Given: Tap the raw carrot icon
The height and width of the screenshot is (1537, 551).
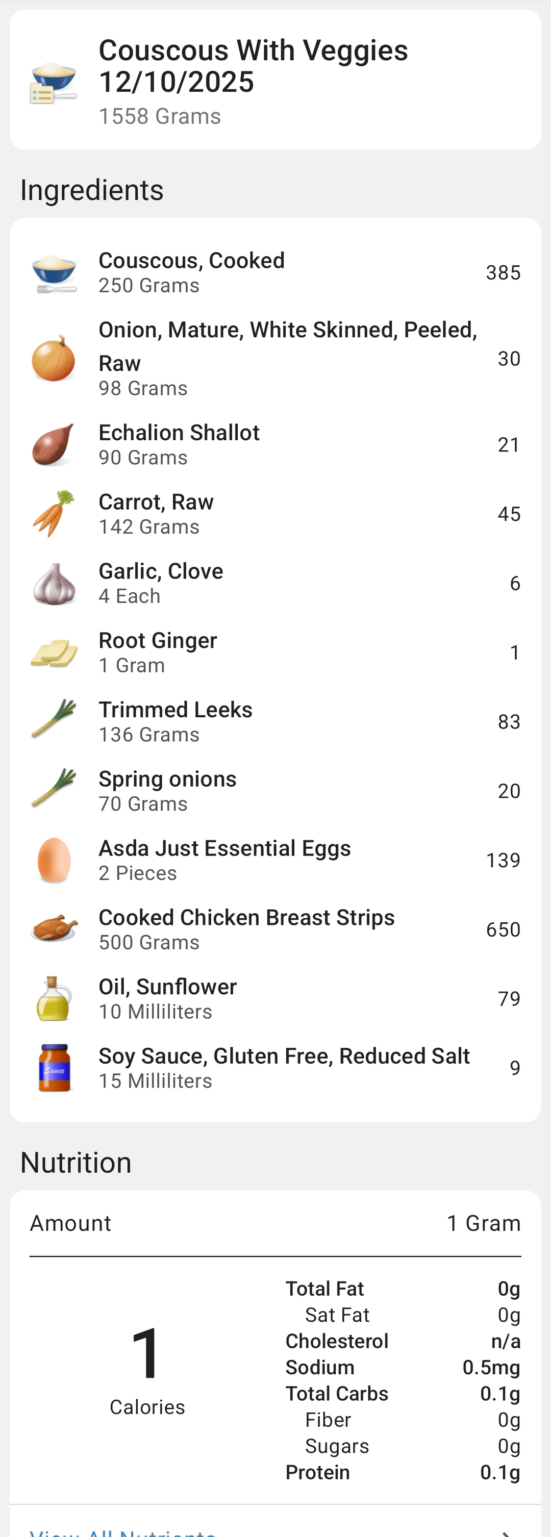Looking at the screenshot, I should point(53,514).
